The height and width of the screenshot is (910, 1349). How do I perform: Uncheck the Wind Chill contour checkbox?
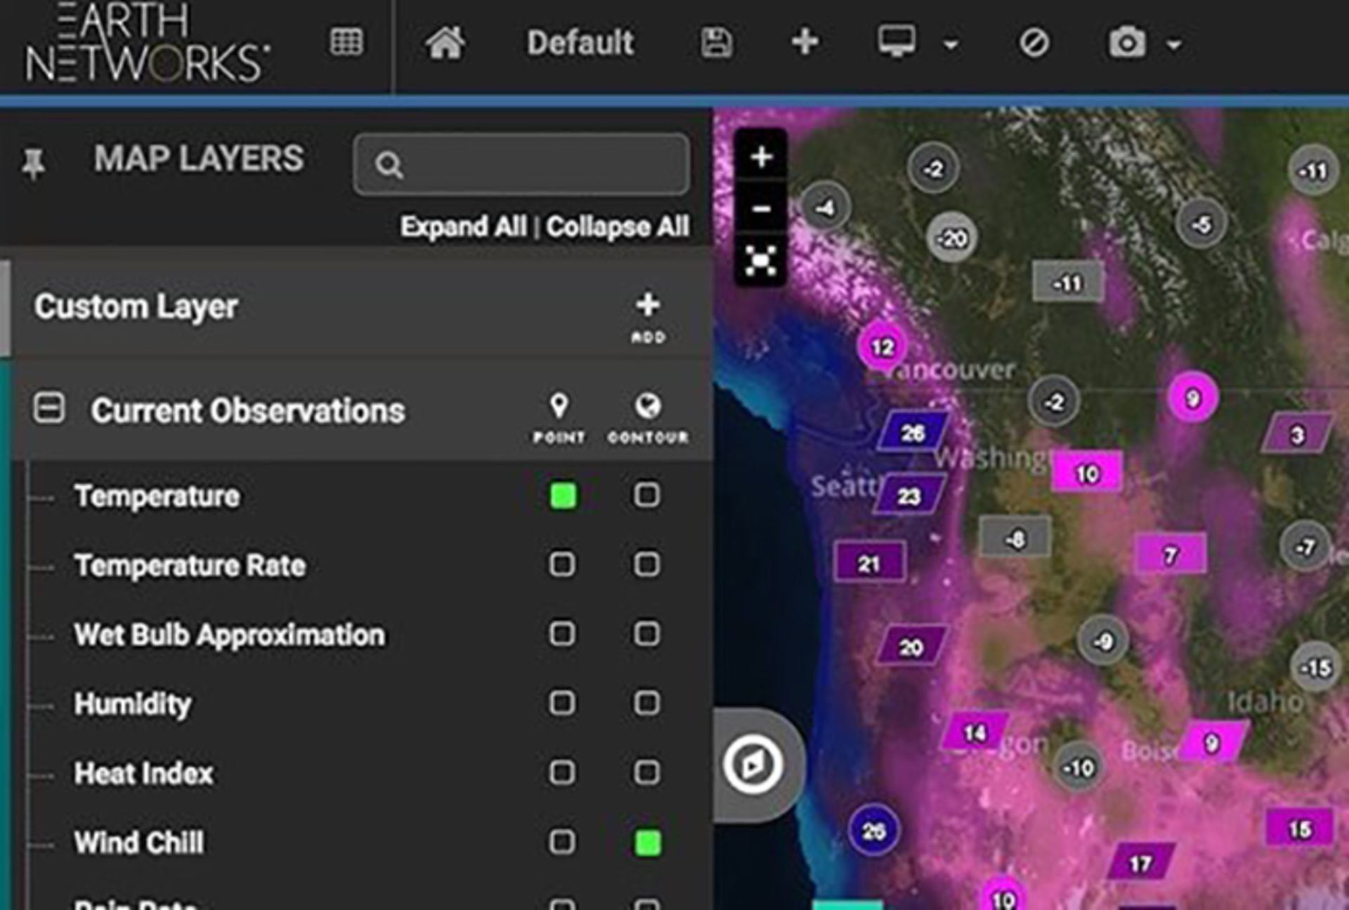pyautogui.click(x=647, y=843)
